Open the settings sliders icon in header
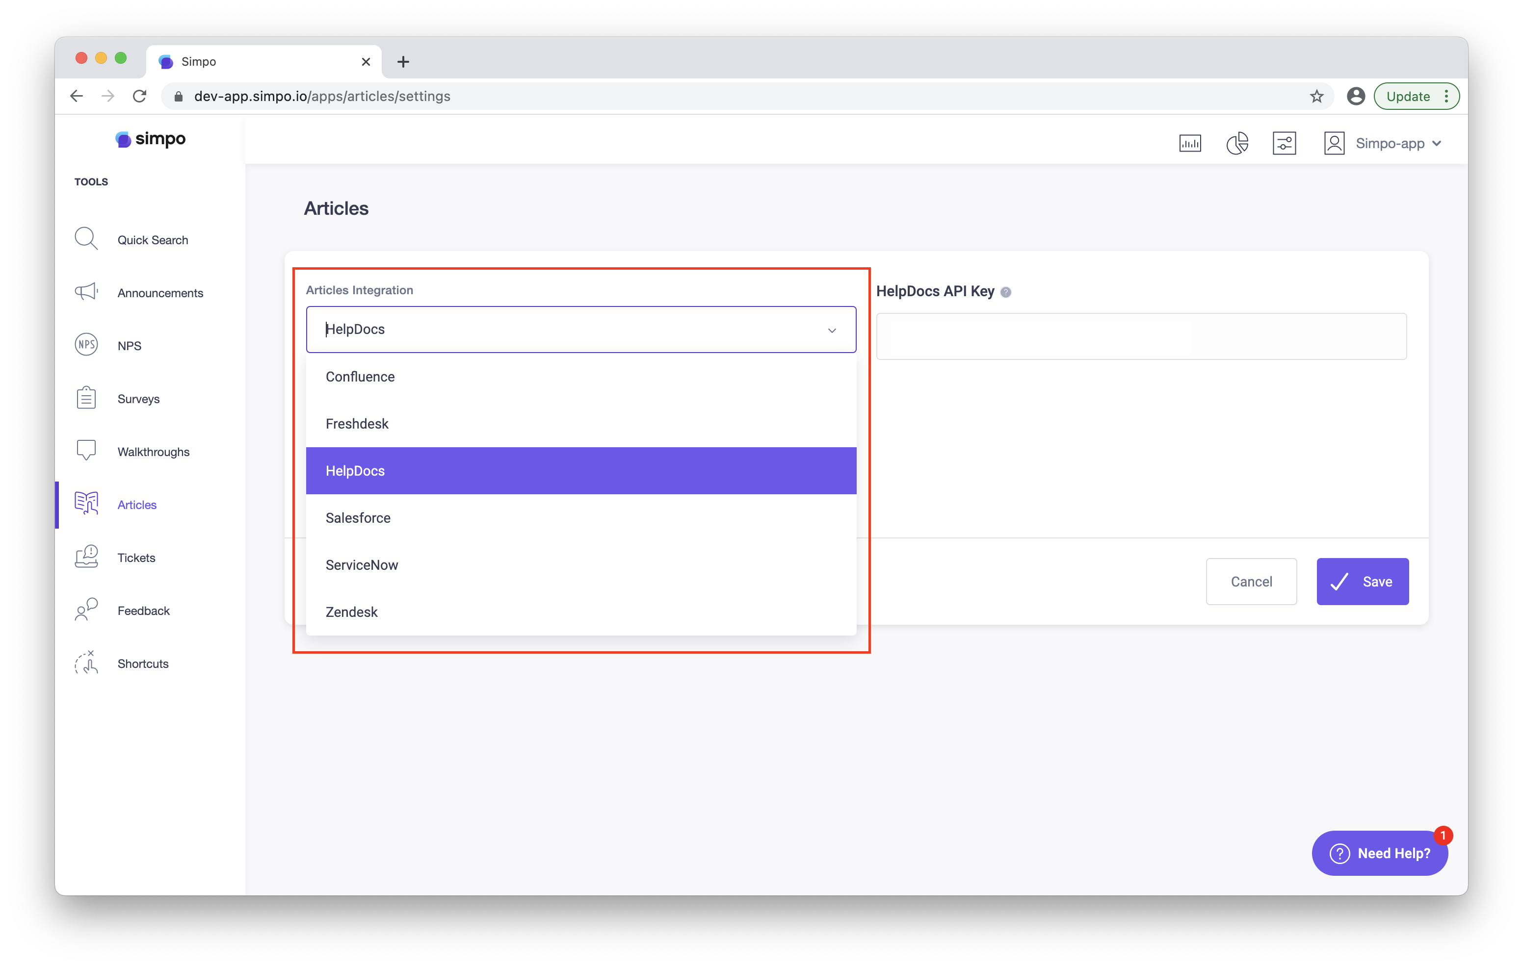 click(1284, 144)
